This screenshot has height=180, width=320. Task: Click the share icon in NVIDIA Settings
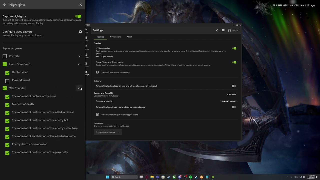pyautogui.click(x=217, y=30)
